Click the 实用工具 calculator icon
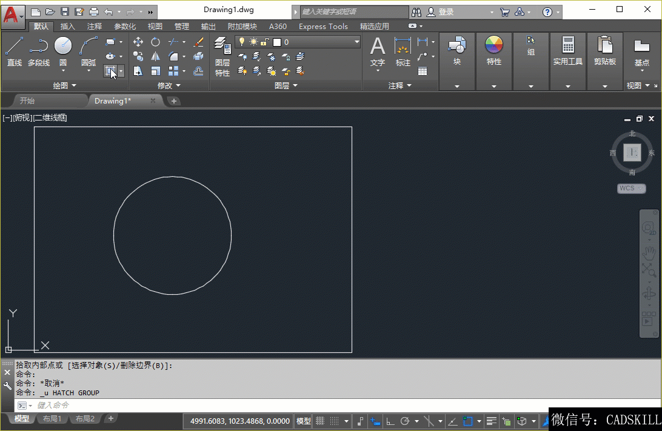 point(568,51)
